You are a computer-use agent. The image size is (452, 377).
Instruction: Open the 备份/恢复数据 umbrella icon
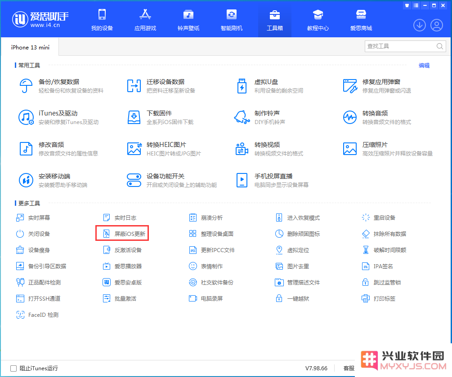coord(26,86)
